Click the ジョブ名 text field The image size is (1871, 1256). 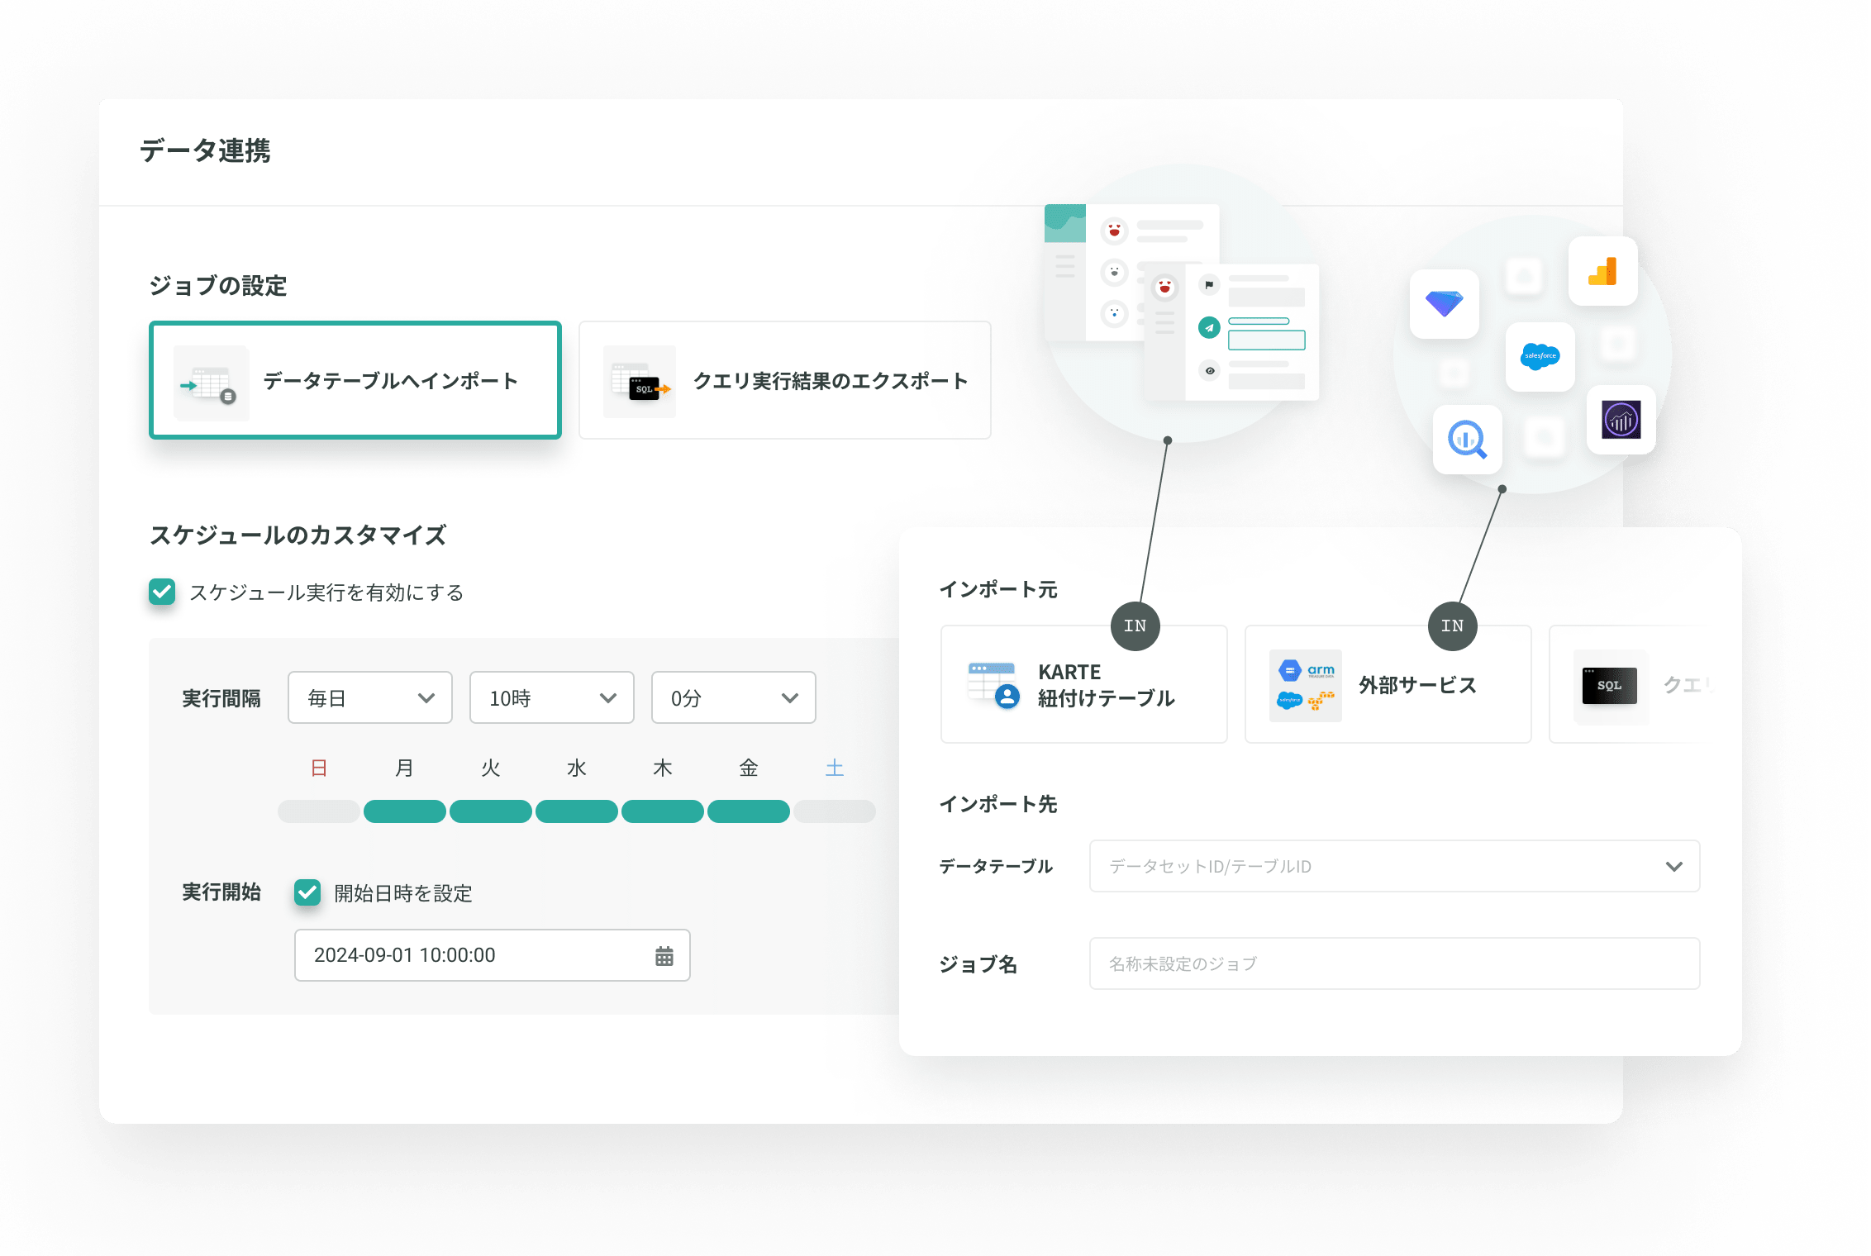click(1394, 963)
